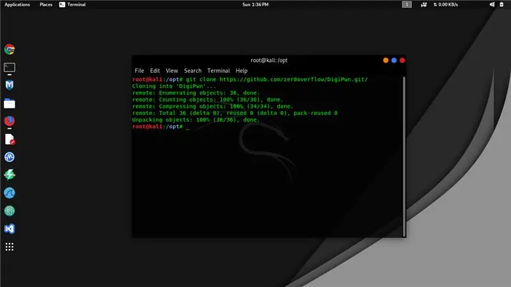Open Chrome Beta from the dock
Viewport: 511px width, 287px height.
10,50
